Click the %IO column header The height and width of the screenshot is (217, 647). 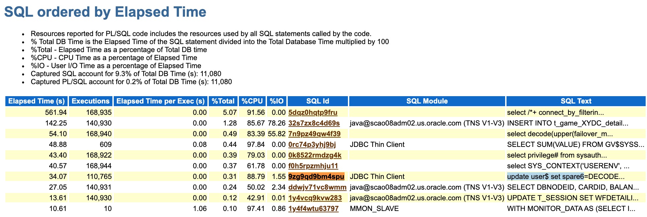(x=277, y=101)
